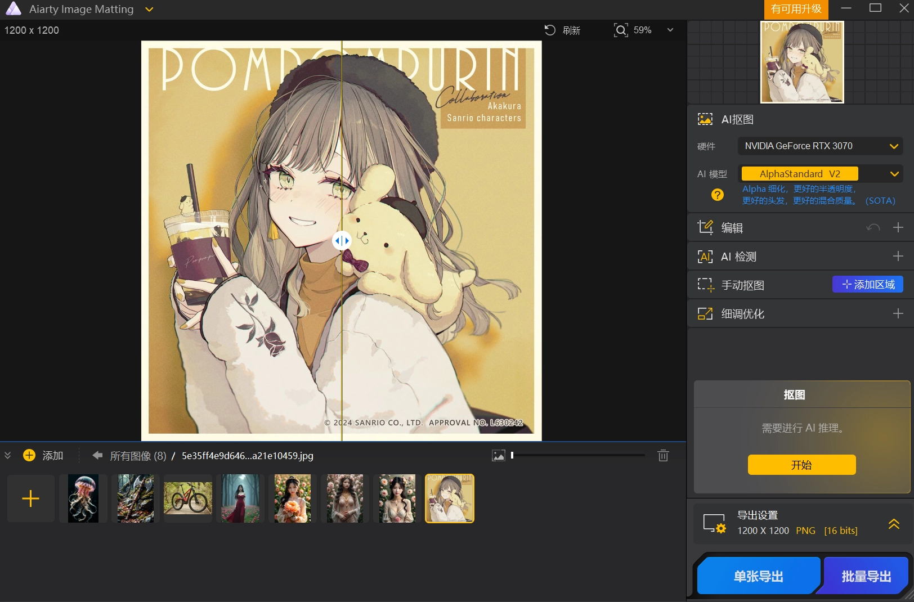The width and height of the screenshot is (914, 602).
Task: Click the 抠图 panel tab header
Action: pyautogui.click(x=795, y=395)
